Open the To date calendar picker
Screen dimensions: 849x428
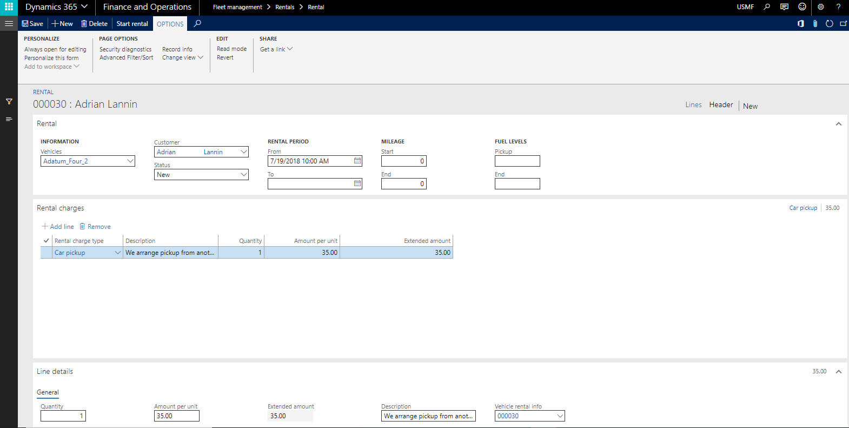pos(357,183)
